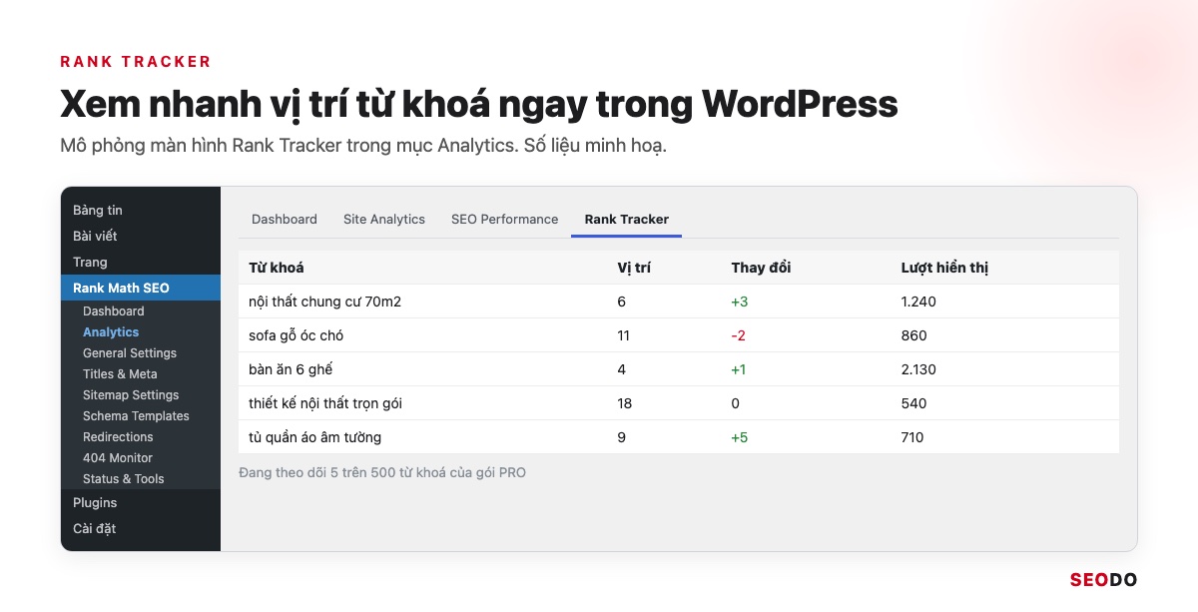
Task: Click impressions value 540
Action: click(913, 403)
